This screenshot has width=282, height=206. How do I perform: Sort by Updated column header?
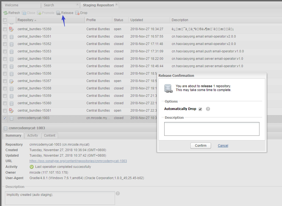point(137,20)
